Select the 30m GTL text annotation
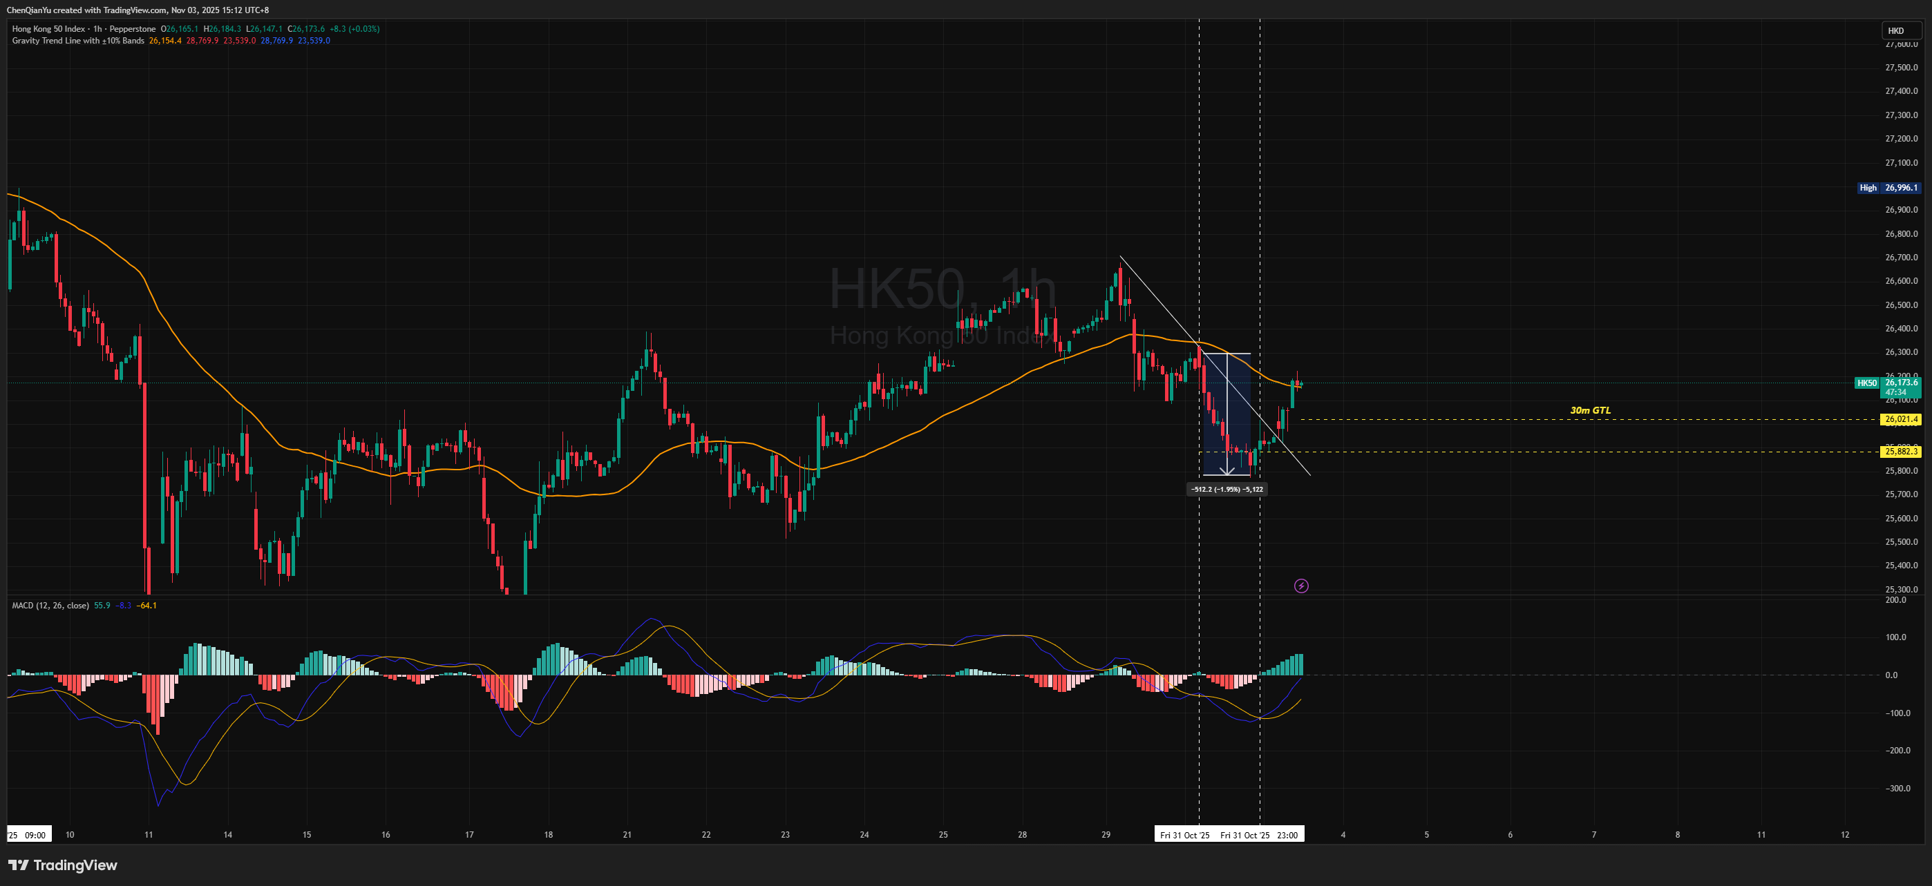 click(x=1590, y=410)
